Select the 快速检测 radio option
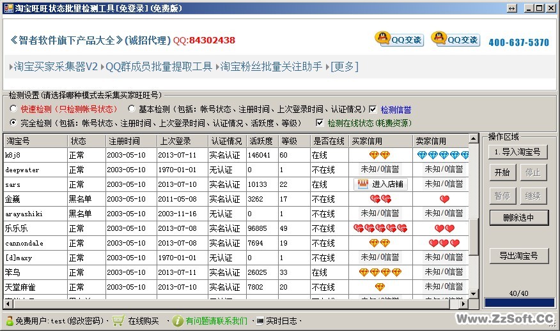The height and width of the screenshot is (331, 560). pos(13,109)
